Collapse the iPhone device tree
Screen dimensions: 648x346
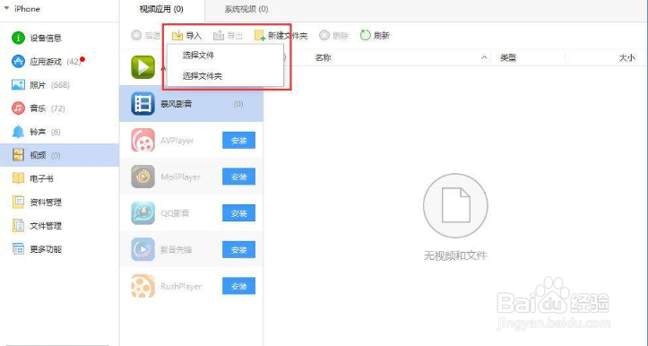6,9
